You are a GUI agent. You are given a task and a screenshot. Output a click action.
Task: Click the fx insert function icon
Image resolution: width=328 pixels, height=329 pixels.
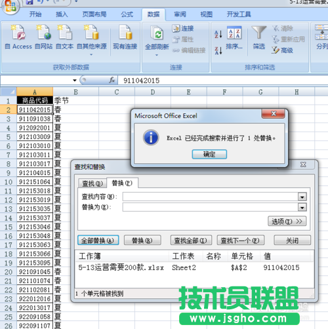pos(112,81)
